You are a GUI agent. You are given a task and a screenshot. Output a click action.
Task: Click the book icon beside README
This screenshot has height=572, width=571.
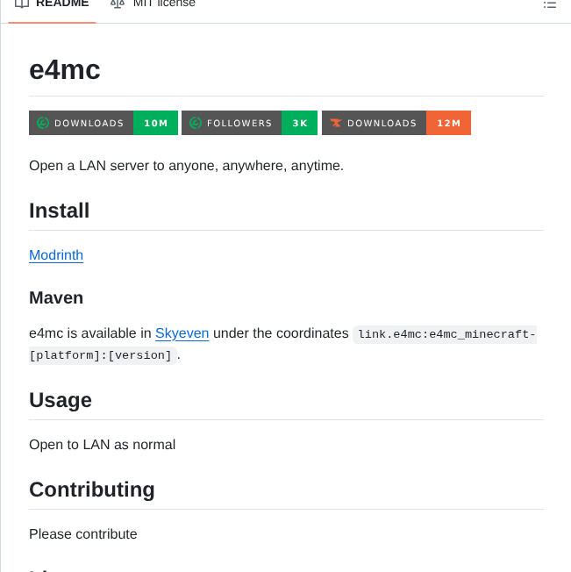point(22,4)
